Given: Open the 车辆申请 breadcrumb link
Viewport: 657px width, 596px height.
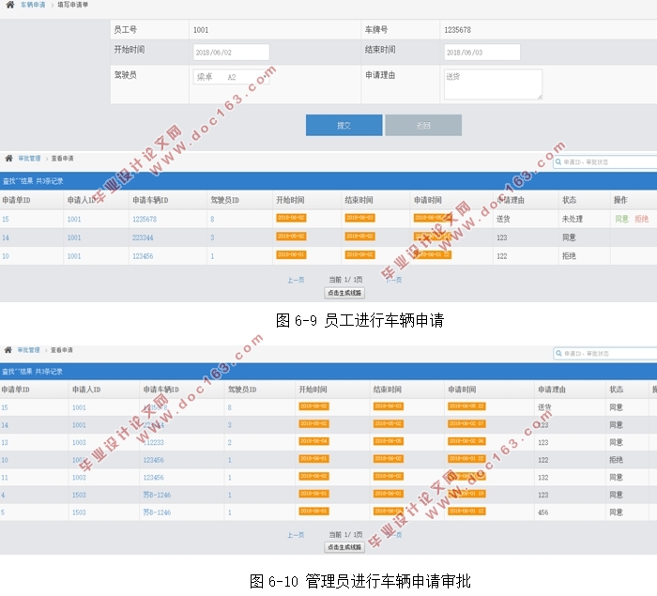Looking at the screenshot, I should (33, 5).
